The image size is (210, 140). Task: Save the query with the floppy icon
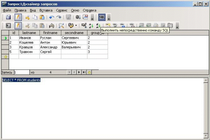(8, 17)
